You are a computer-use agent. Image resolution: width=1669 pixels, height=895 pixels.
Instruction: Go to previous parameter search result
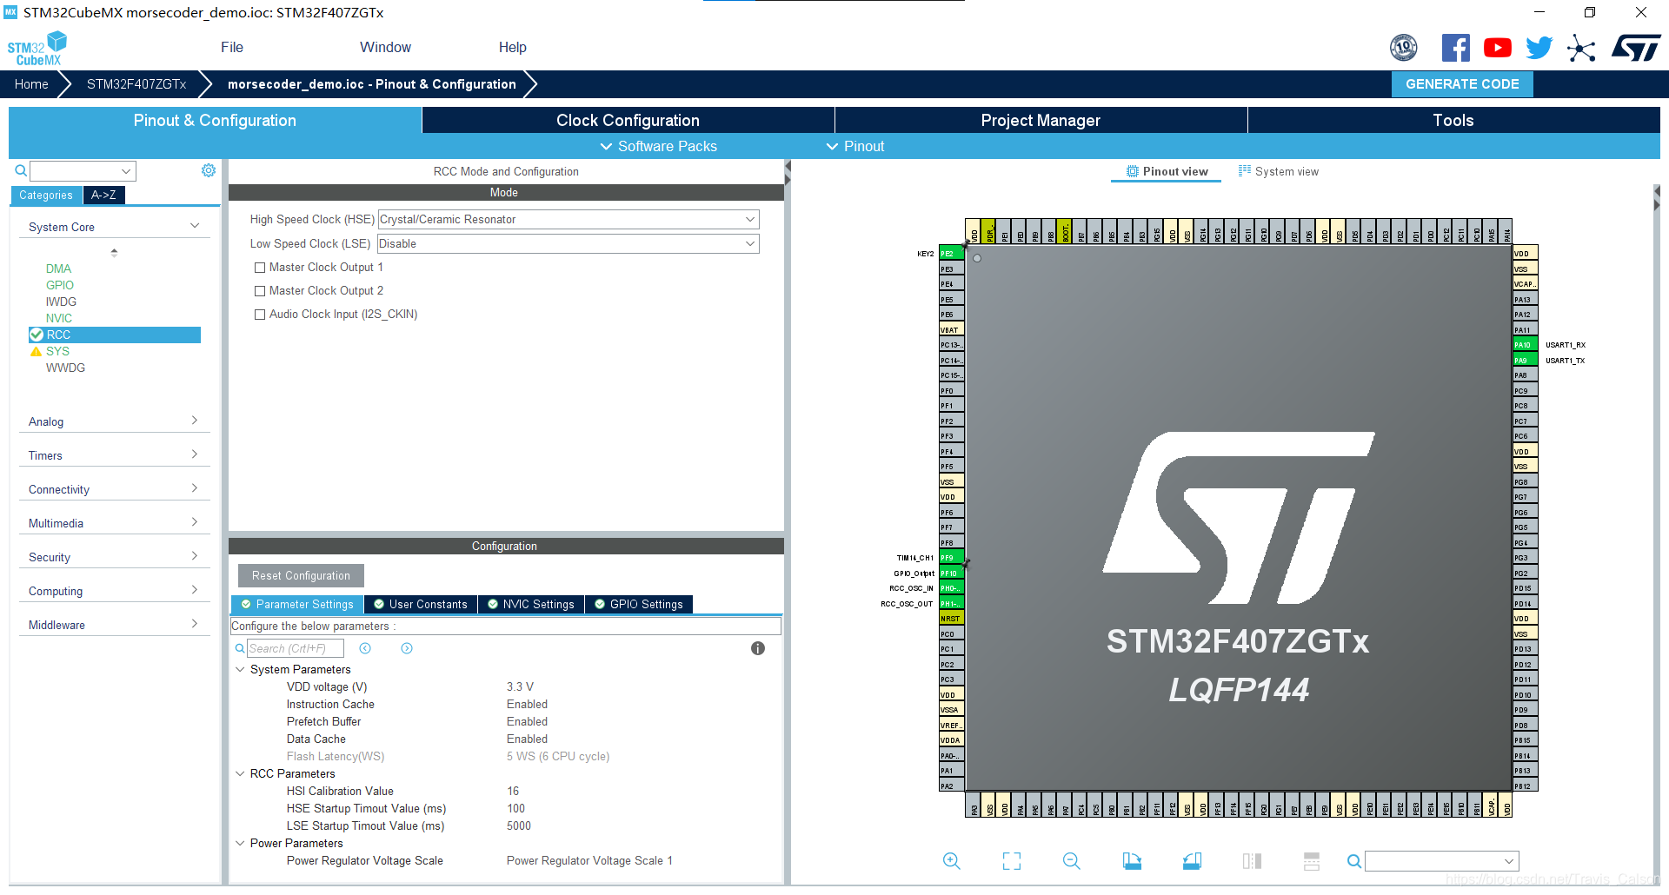[365, 648]
